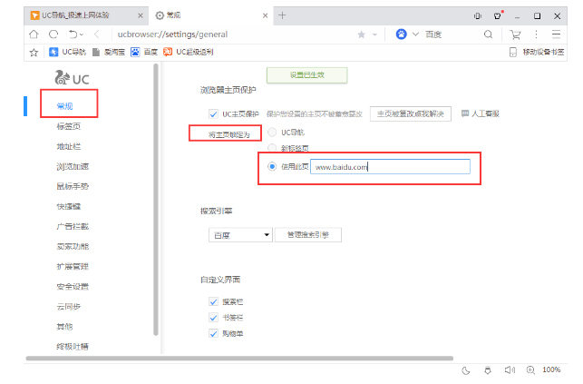Open the dropdown beside the undo arrow

coord(82,34)
